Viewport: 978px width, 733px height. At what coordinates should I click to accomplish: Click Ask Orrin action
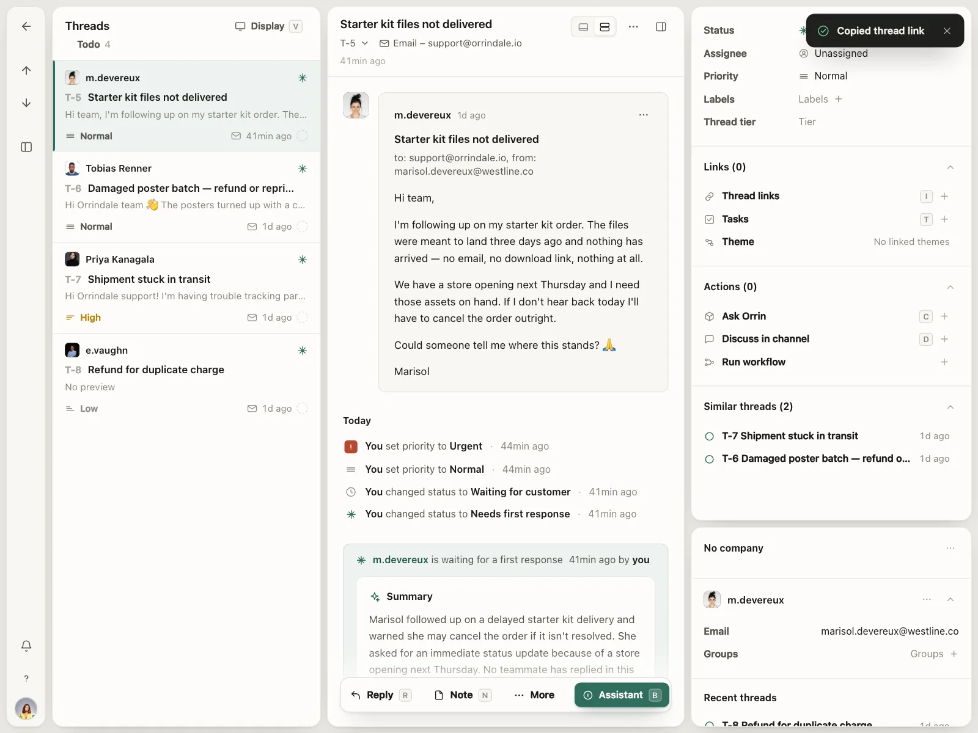pos(743,316)
